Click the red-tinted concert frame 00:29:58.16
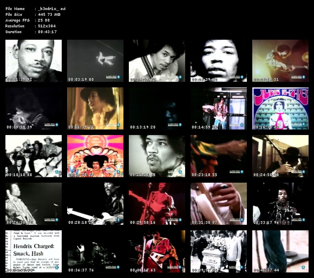 157,204
